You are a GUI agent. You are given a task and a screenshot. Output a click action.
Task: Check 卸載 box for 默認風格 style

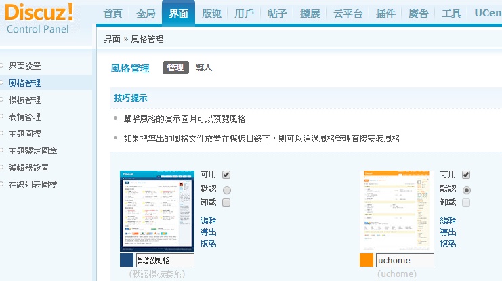coord(226,202)
